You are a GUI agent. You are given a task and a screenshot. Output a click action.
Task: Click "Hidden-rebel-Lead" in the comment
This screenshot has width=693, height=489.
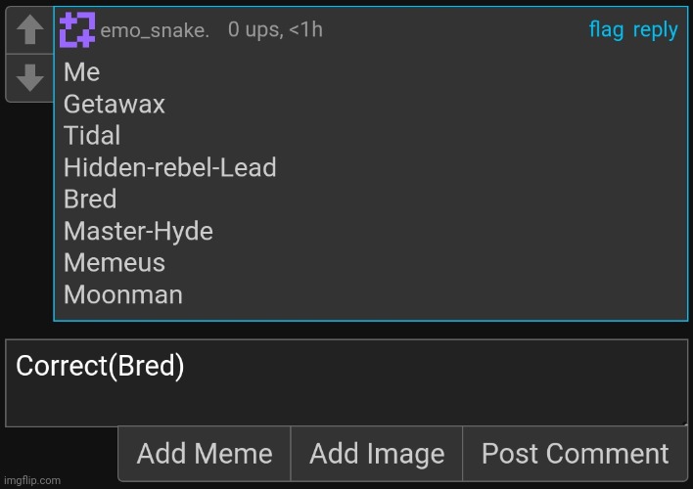click(170, 168)
